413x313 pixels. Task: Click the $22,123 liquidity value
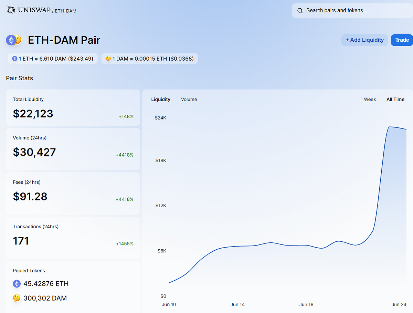click(33, 114)
